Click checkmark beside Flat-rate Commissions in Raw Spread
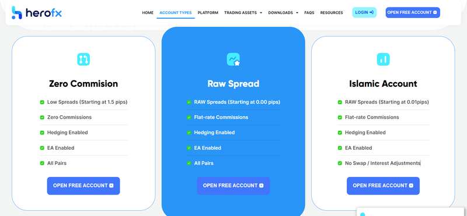Viewport: 467px width, 216px height. 189,118
